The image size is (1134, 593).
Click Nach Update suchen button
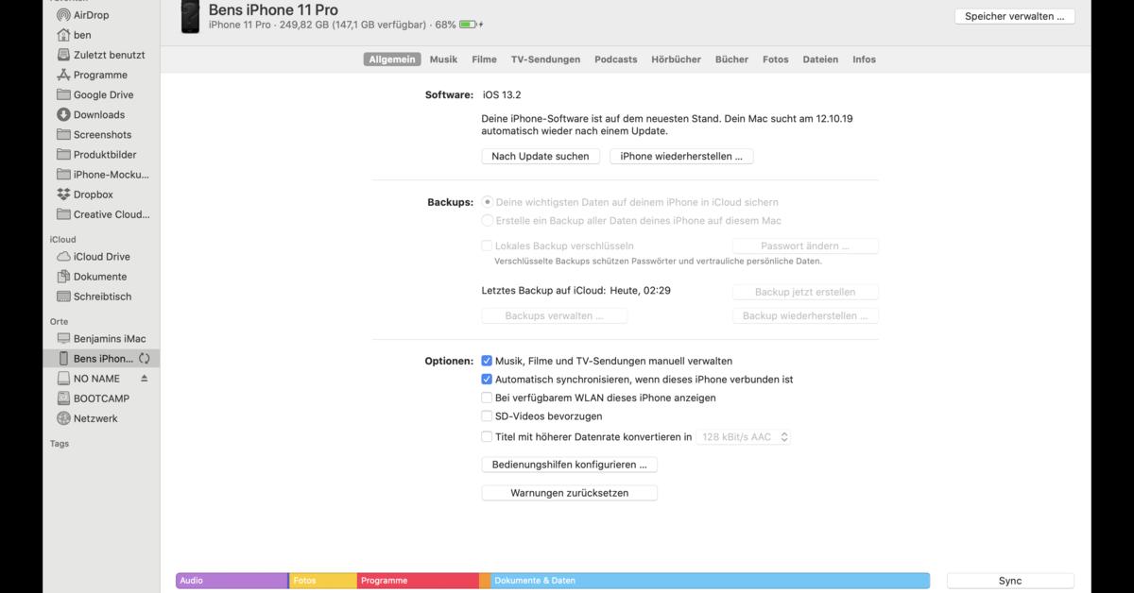(x=541, y=157)
